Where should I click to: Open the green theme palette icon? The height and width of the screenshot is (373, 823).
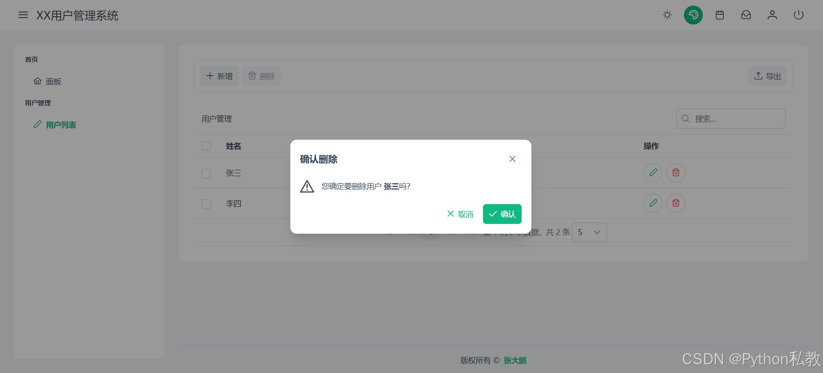pos(693,15)
